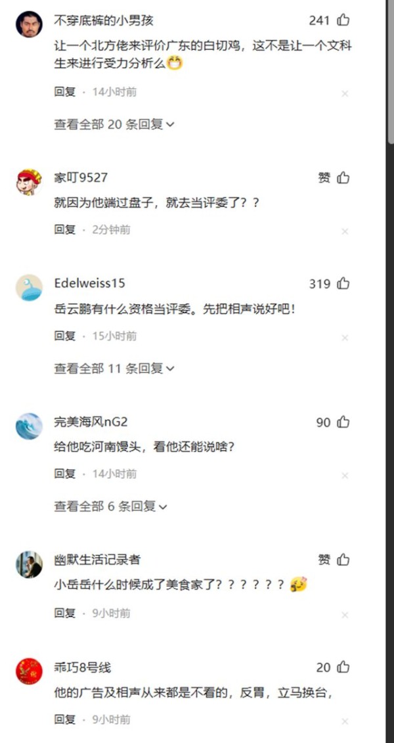This screenshot has height=743, width=394.
Task: Click the vertical scrollbar thumb
Action: [391, 71]
